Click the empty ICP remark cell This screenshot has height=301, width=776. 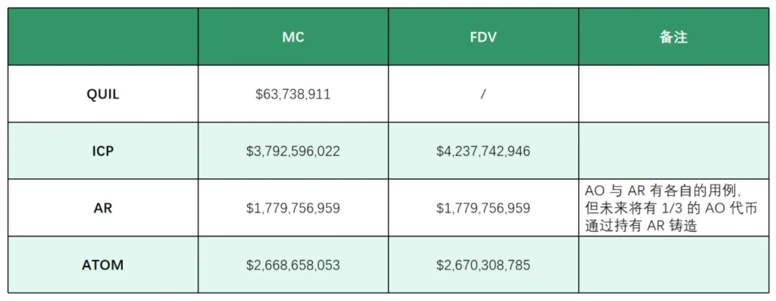pyautogui.click(x=673, y=151)
